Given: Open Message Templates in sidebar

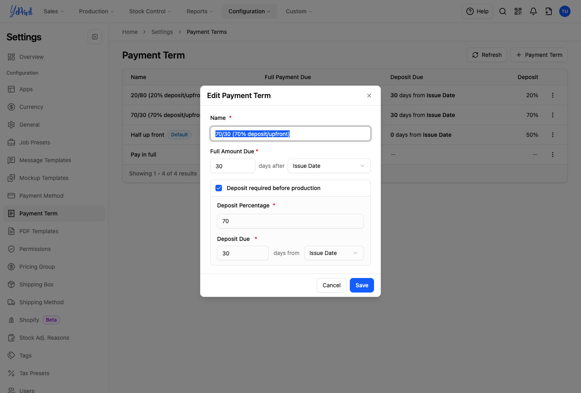Looking at the screenshot, I should pyautogui.click(x=54, y=160).
